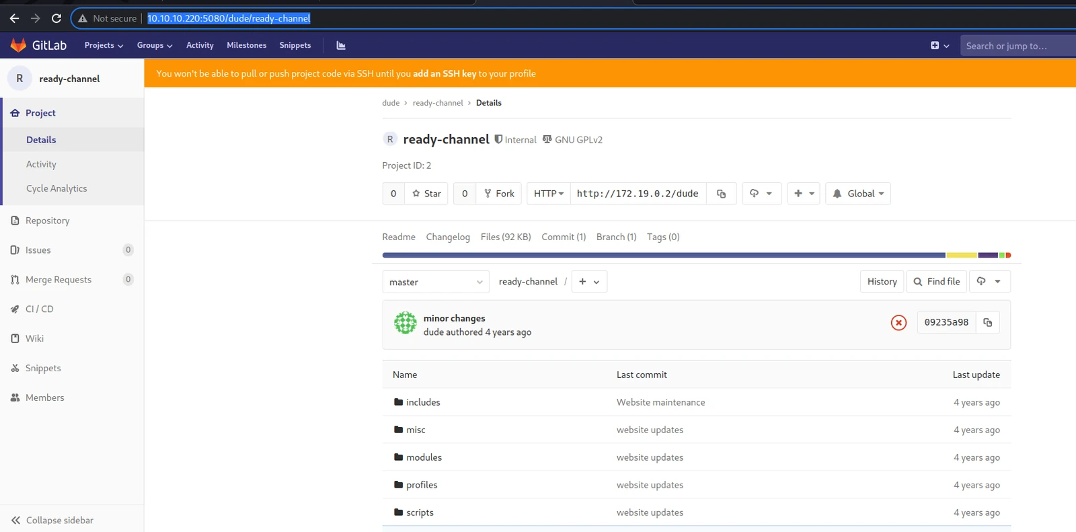The height and width of the screenshot is (532, 1076).
Task: Click the dude breadcrumb link
Action: [x=391, y=103]
